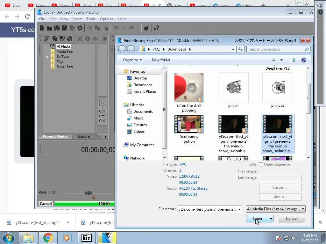Select Desktop in Favorites sidebar
The height and width of the screenshot is (244, 326).
pyautogui.click(x=140, y=78)
